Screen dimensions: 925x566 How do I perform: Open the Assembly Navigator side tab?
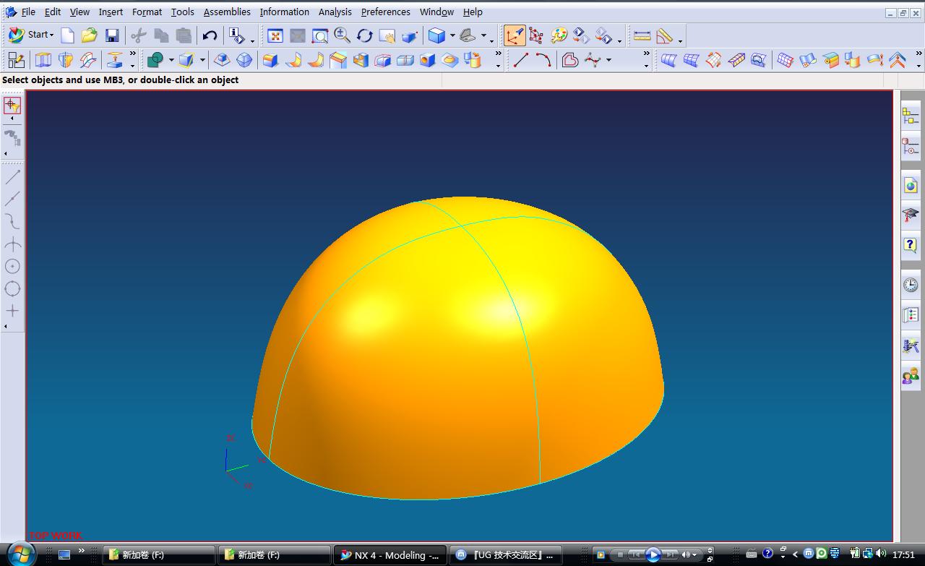911,114
